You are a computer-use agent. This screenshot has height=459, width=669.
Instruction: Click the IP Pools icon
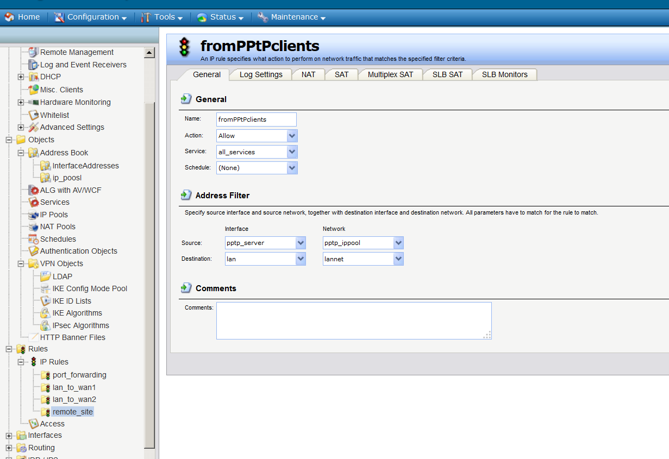coord(33,215)
